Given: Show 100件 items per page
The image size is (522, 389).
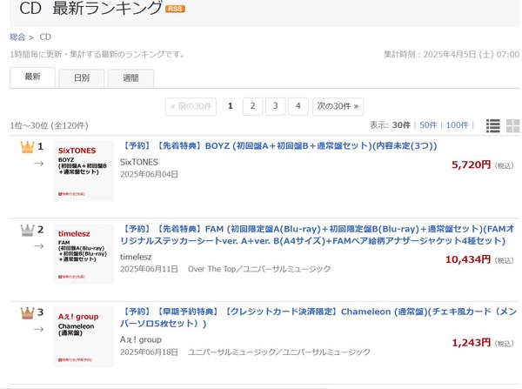Looking at the screenshot, I should (x=457, y=125).
